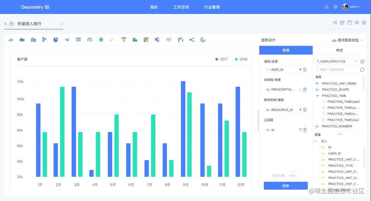The image size is (371, 201).
Task: Delete the USER_ID measure field
Action: click(305, 70)
